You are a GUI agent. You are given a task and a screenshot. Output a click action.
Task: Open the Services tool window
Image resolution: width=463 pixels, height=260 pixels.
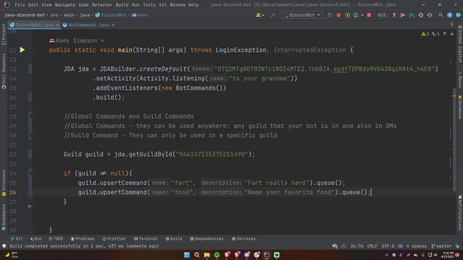coord(244,239)
